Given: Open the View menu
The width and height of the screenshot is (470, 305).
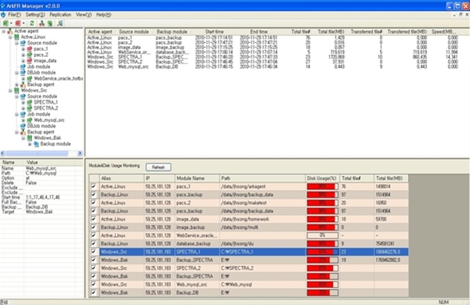Looking at the screenshot, I should point(84,15).
